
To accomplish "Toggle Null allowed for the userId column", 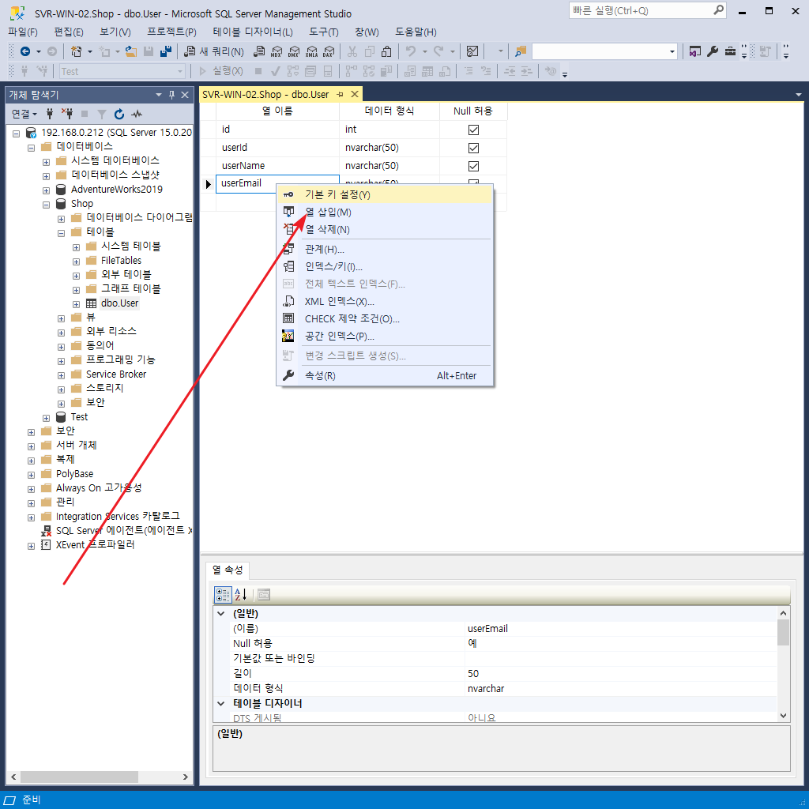I will tap(473, 148).
